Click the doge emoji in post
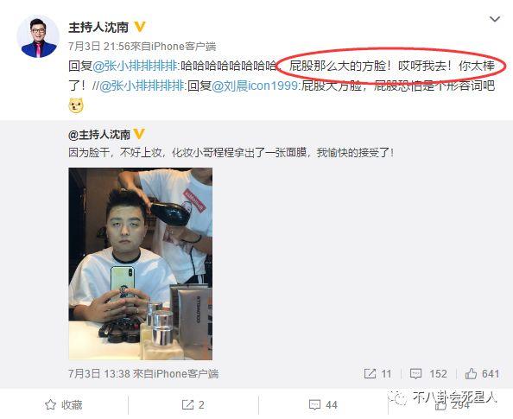Screen dimensions: 513x419 76,105
